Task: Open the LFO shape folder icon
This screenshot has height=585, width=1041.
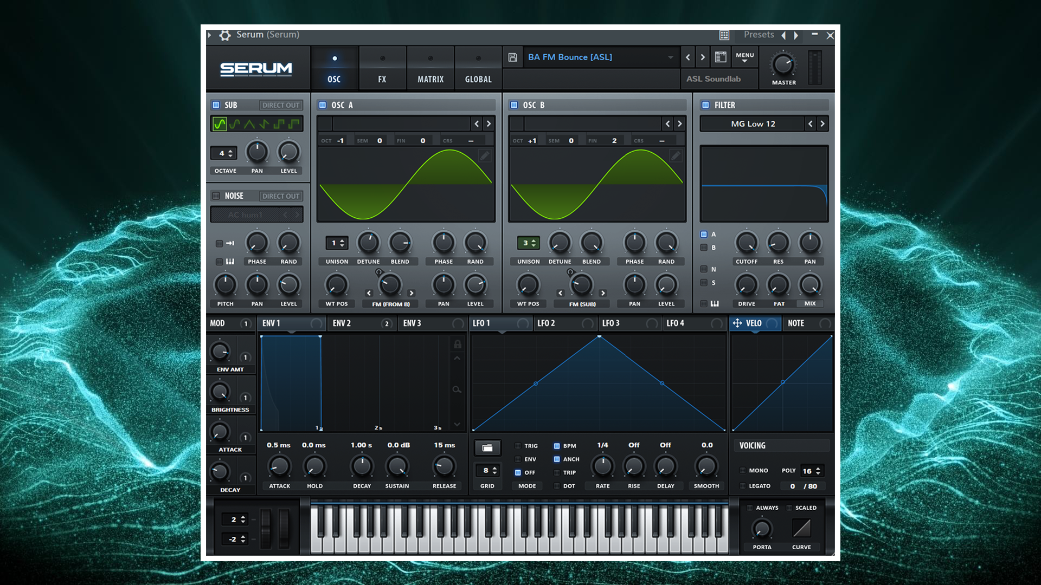Action: [x=487, y=447]
